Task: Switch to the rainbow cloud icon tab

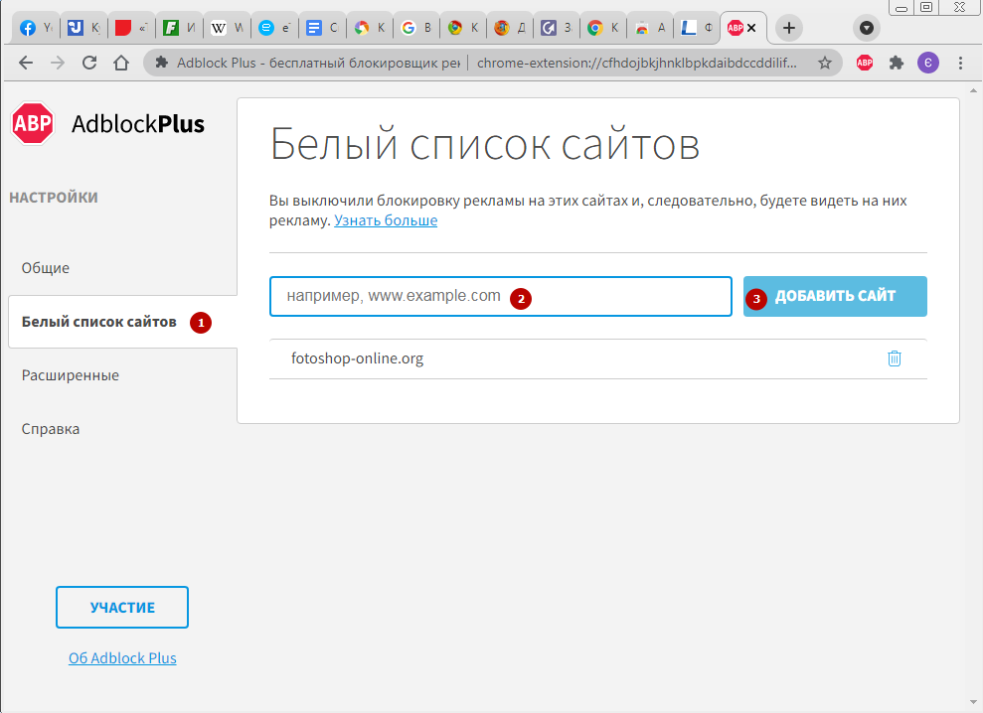Action: tap(649, 28)
